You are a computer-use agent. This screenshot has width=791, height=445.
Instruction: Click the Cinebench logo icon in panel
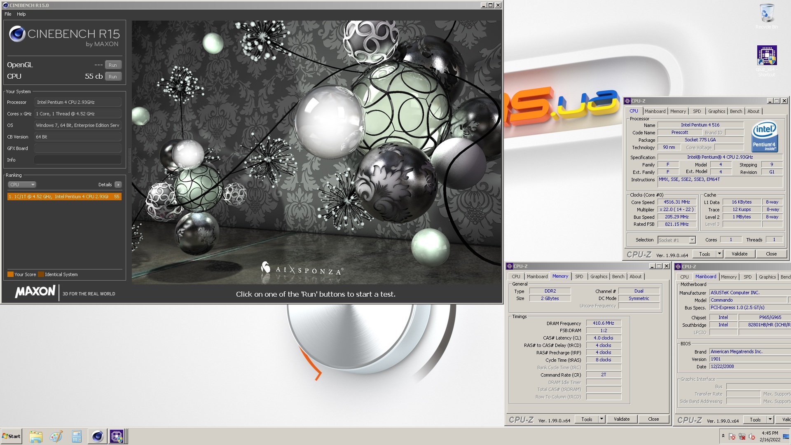(x=17, y=34)
